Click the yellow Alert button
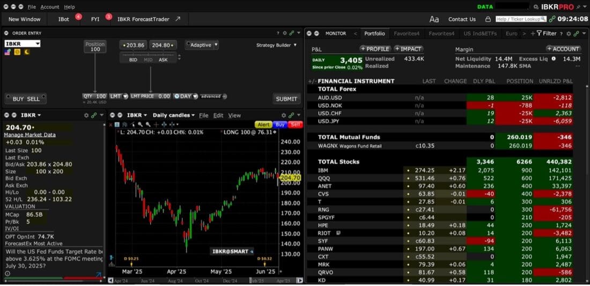The width and height of the screenshot is (590, 286). pyautogui.click(x=263, y=124)
